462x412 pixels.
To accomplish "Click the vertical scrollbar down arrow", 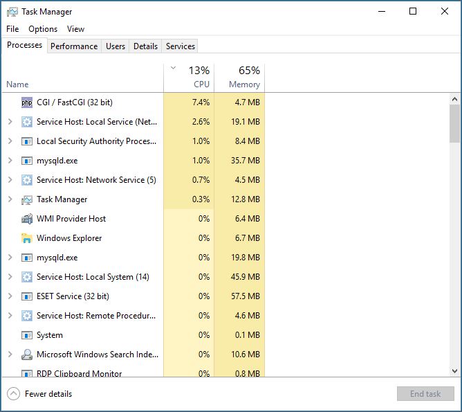I will pos(454,370).
